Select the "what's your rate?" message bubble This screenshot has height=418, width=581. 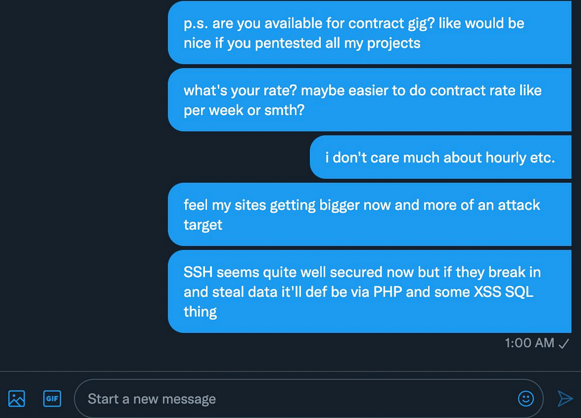tap(370, 100)
